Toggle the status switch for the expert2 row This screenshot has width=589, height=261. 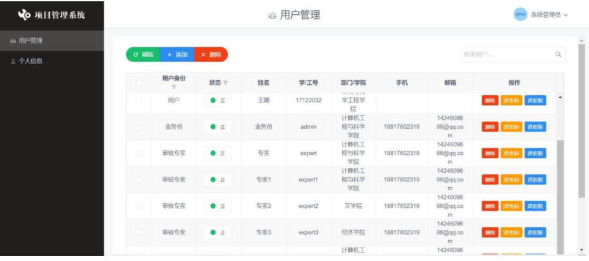218,206
